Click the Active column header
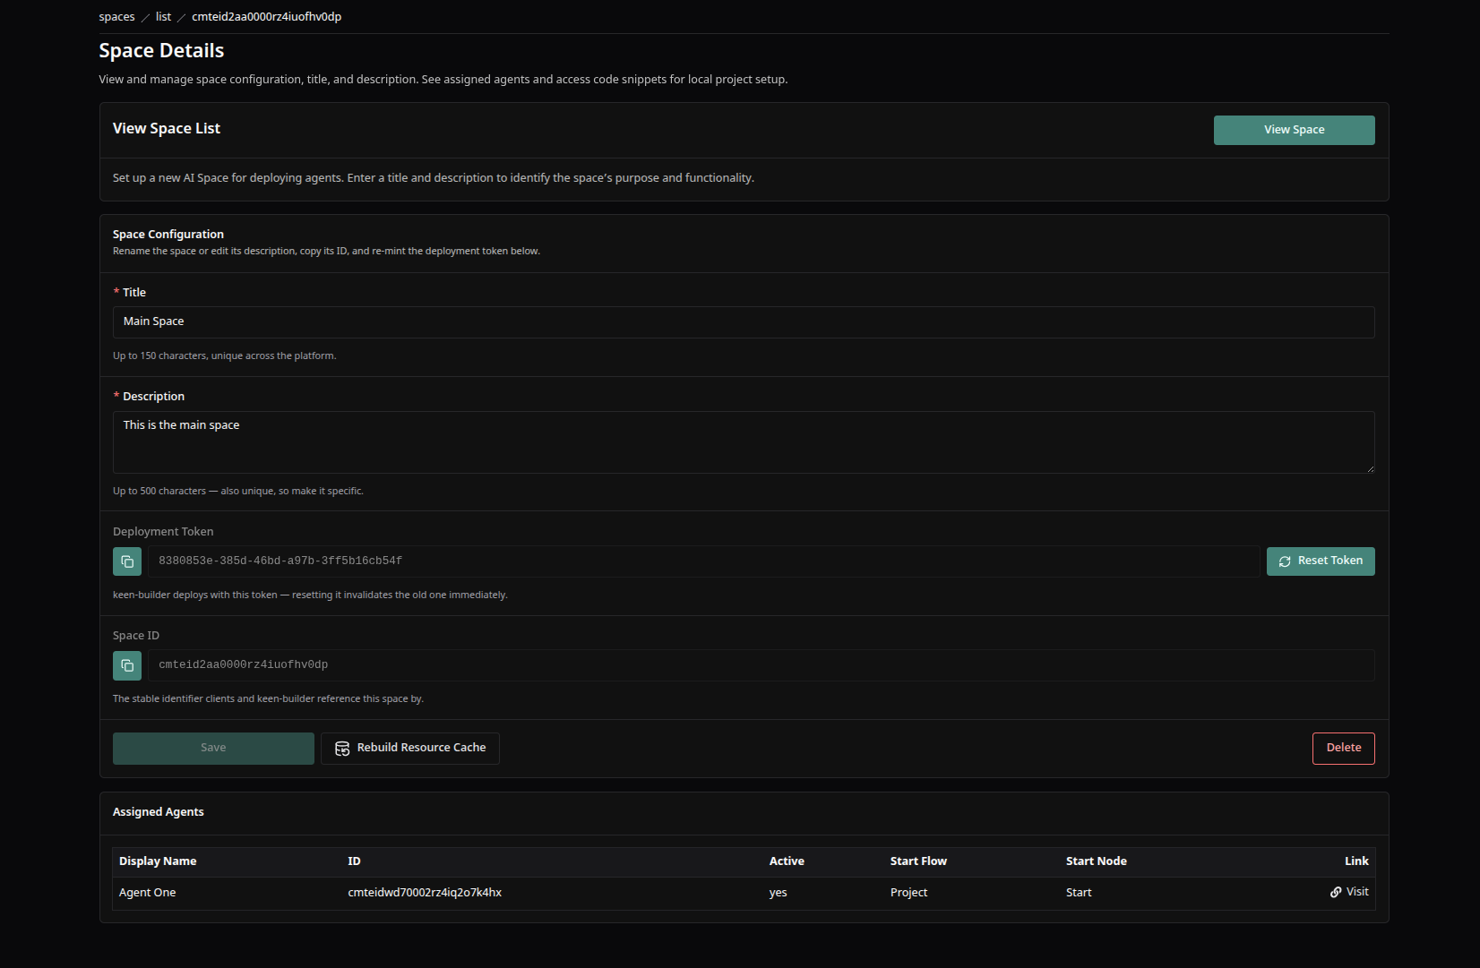The image size is (1480, 968). pos(787,861)
